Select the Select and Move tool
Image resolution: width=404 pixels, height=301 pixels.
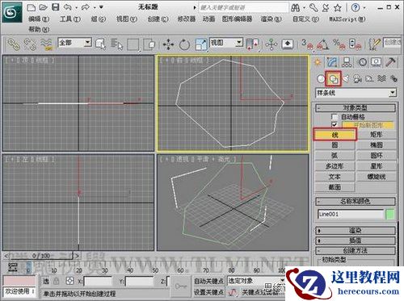click(168, 44)
